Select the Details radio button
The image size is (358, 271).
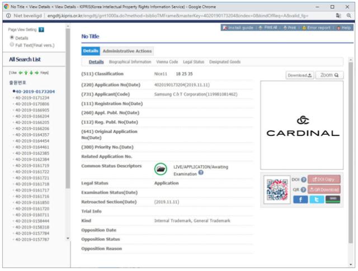(x=12, y=37)
